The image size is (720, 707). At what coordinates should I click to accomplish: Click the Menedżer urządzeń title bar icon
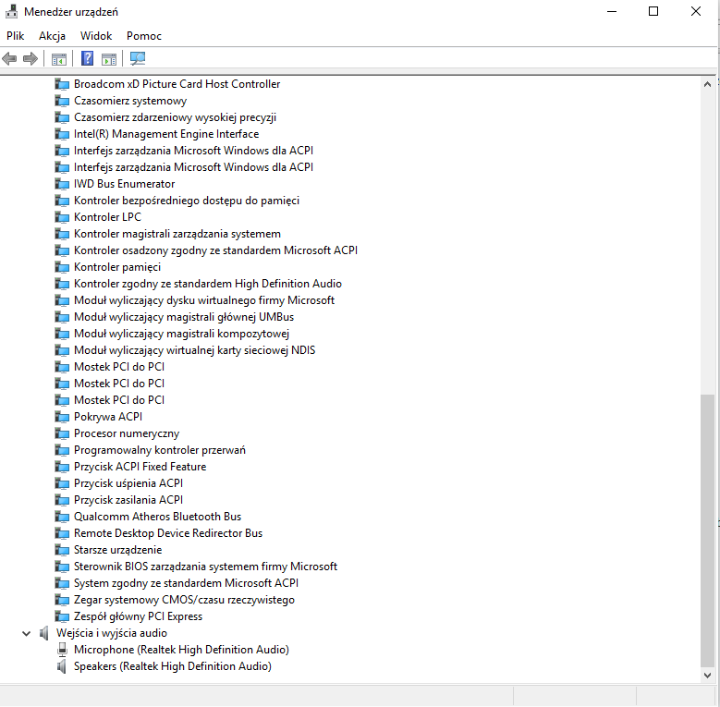point(11,11)
